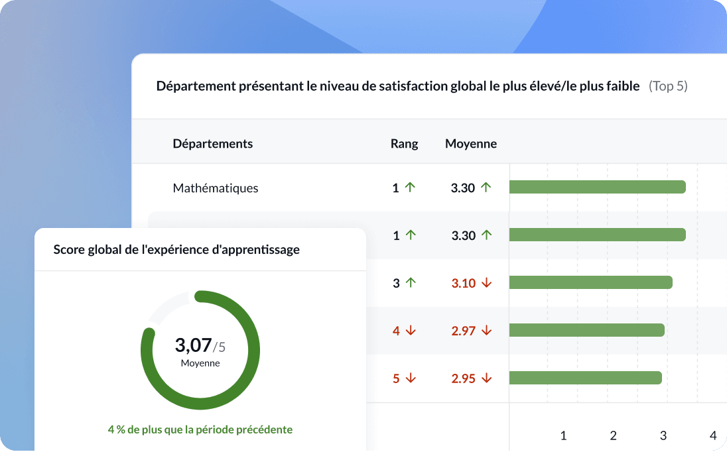This screenshot has width=727, height=456.
Task: Click the green bar for the 2.95 row
Action: (x=586, y=378)
